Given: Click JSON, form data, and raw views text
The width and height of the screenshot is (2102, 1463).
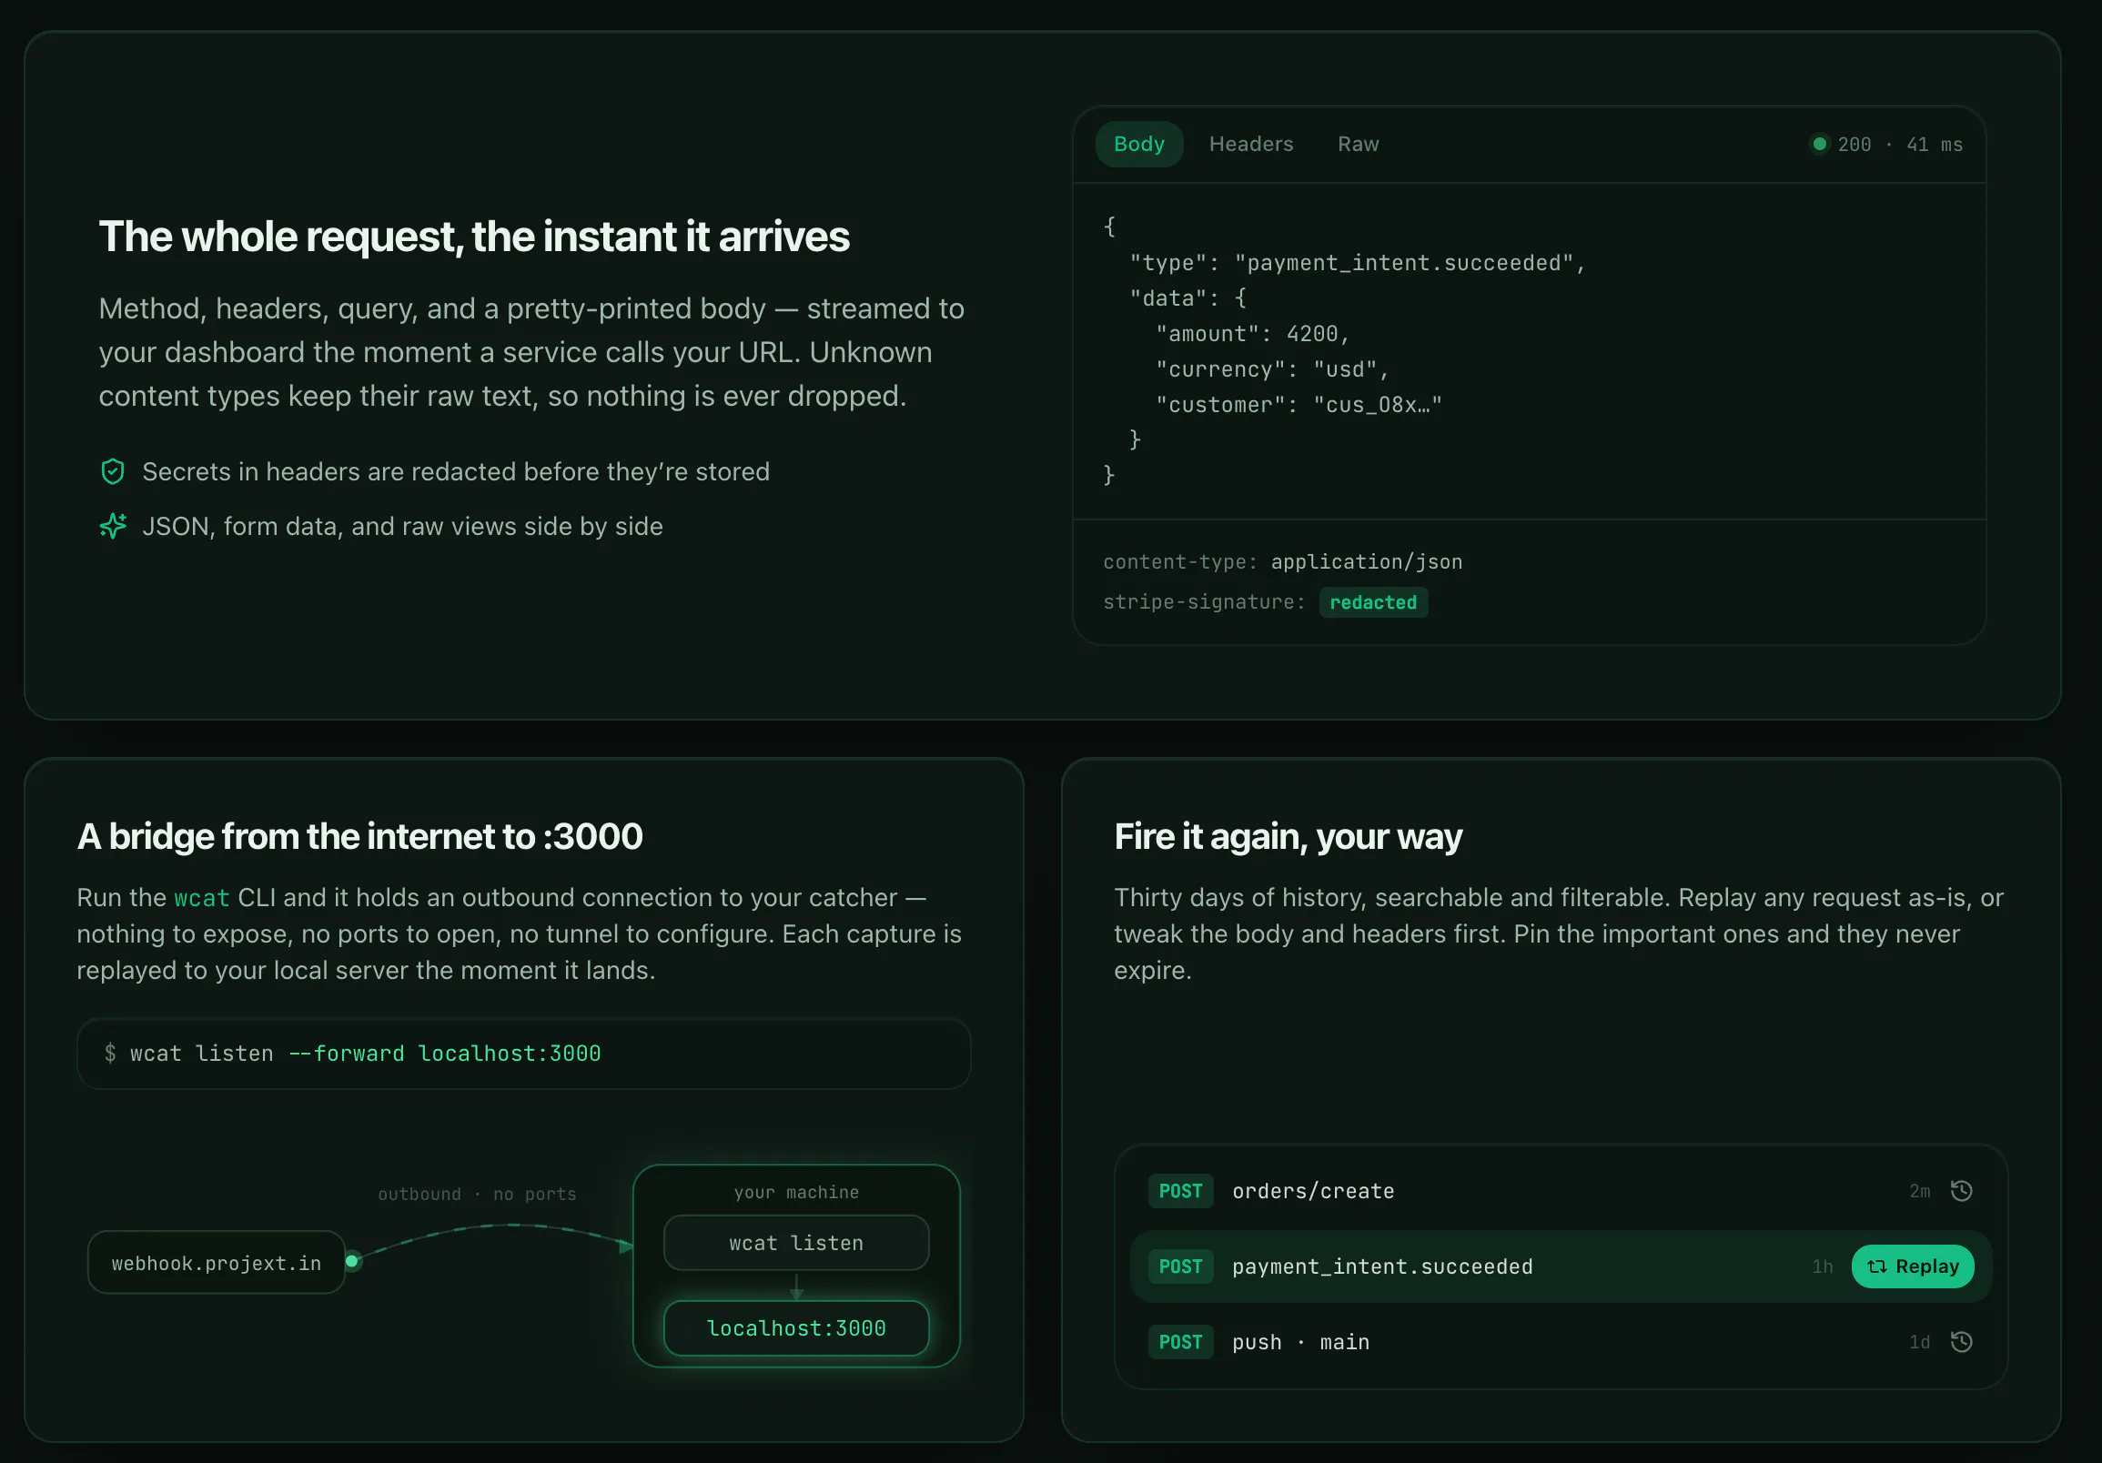Looking at the screenshot, I should click(403, 526).
